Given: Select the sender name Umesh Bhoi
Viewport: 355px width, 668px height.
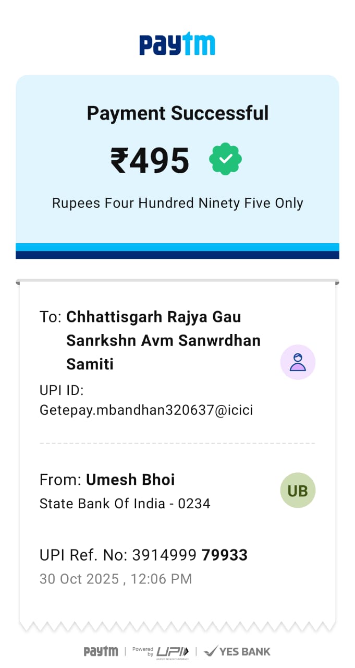Looking at the screenshot, I should pos(130,480).
